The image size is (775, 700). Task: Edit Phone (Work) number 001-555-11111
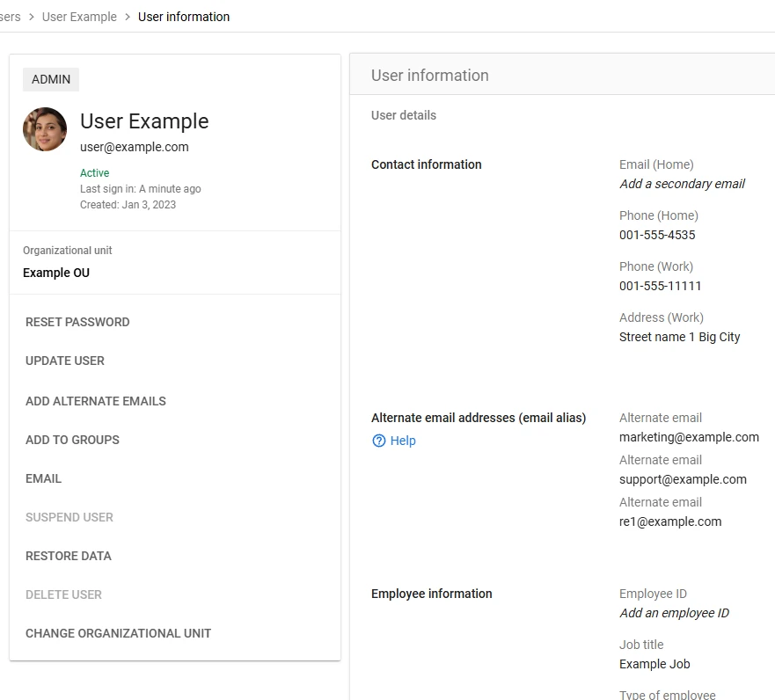(x=660, y=286)
